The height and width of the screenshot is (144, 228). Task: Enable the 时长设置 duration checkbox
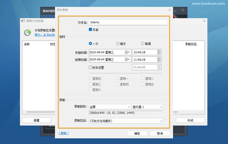tap(90, 67)
